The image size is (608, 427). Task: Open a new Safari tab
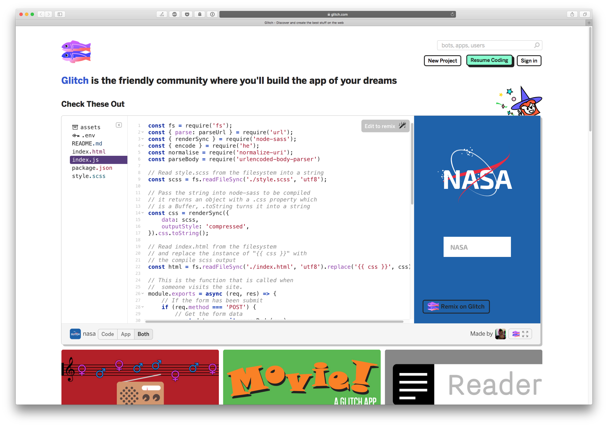click(x=589, y=23)
